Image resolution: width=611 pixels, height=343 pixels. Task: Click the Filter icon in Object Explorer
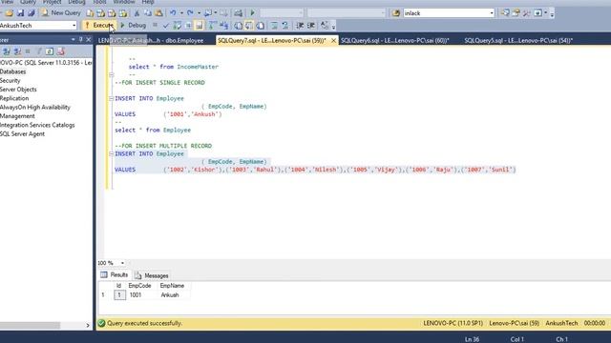click(39, 51)
